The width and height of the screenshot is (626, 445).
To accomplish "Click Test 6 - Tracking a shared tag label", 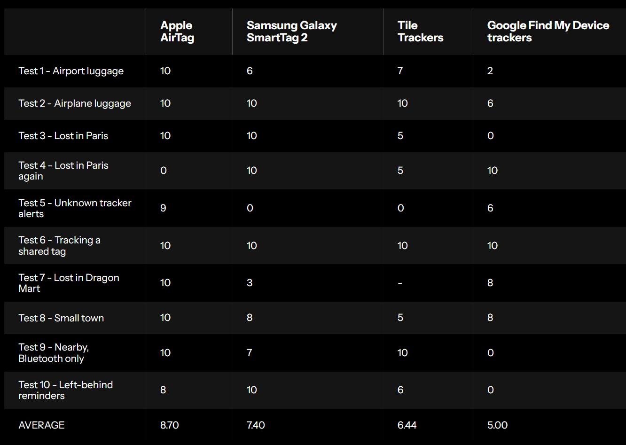I will (x=59, y=246).
